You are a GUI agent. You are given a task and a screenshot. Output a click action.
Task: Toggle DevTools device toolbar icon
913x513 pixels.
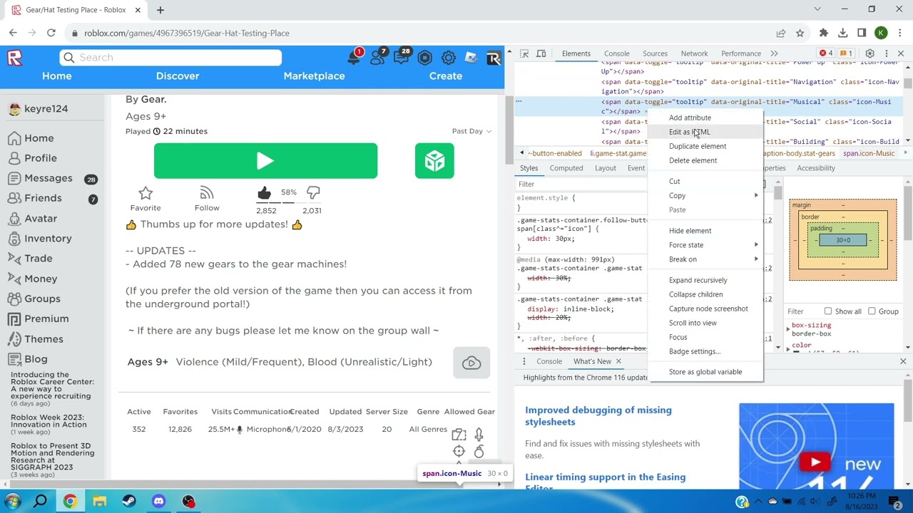tap(541, 53)
